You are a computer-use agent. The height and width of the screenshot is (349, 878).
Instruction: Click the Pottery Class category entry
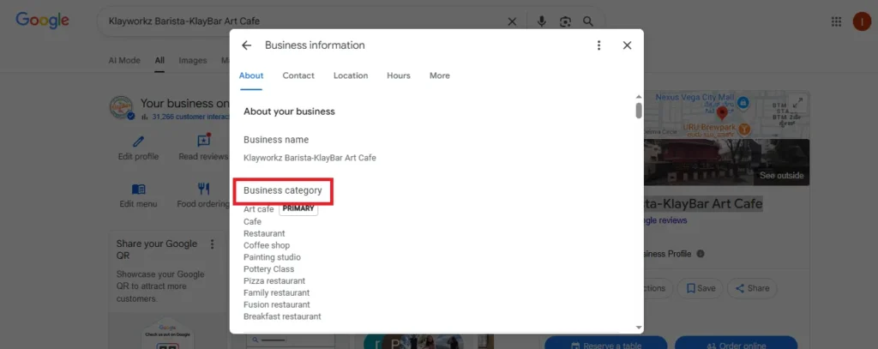(268, 269)
